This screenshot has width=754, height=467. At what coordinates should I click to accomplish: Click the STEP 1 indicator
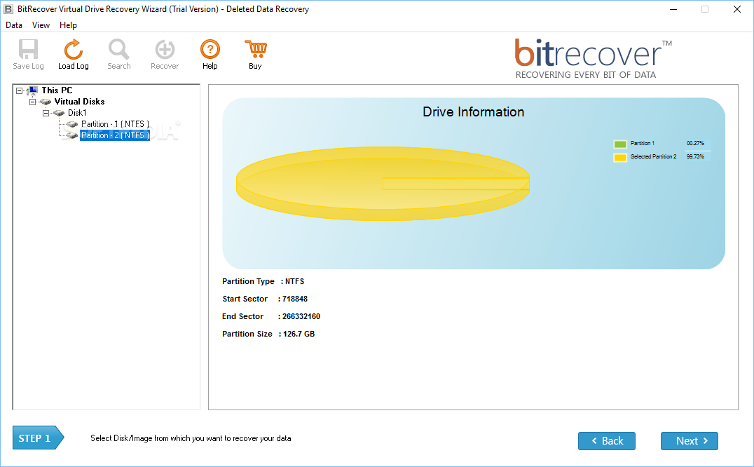[x=38, y=438]
